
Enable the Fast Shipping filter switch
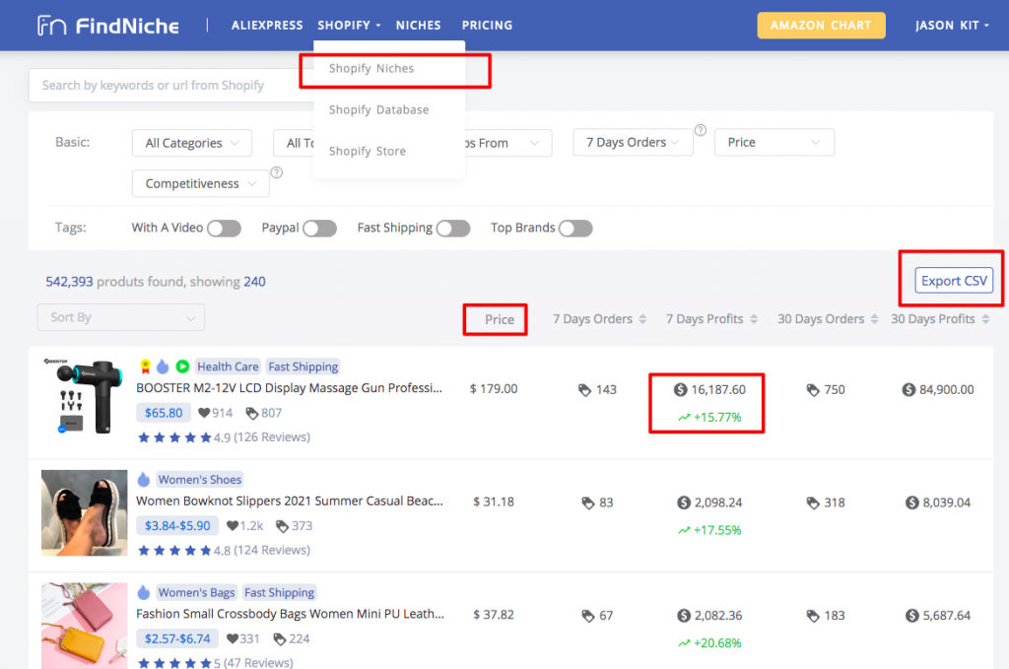453,229
